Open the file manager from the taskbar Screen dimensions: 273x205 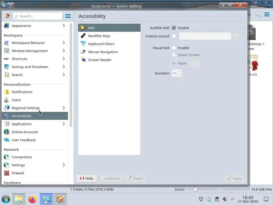coord(19,199)
